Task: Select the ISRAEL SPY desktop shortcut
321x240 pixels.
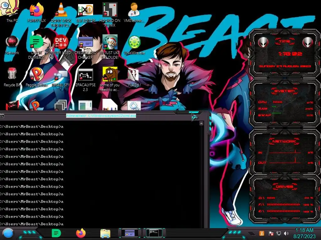Action: click(61, 78)
